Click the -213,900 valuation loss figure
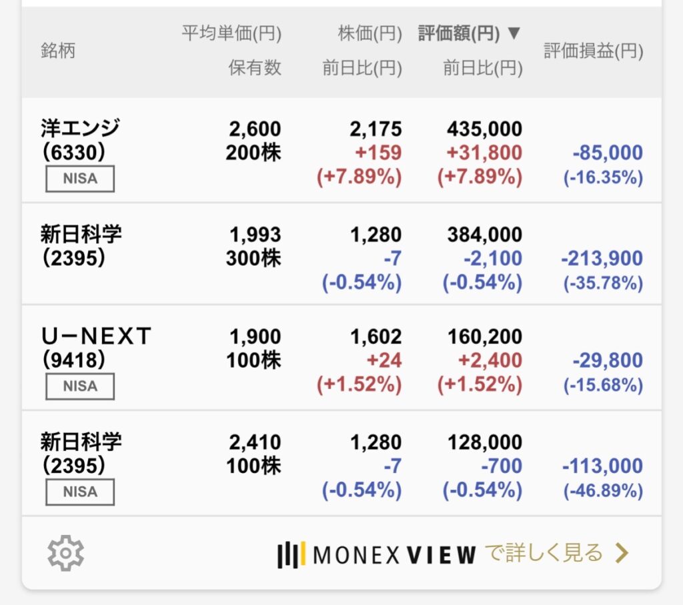The image size is (683, 605). 602,259
